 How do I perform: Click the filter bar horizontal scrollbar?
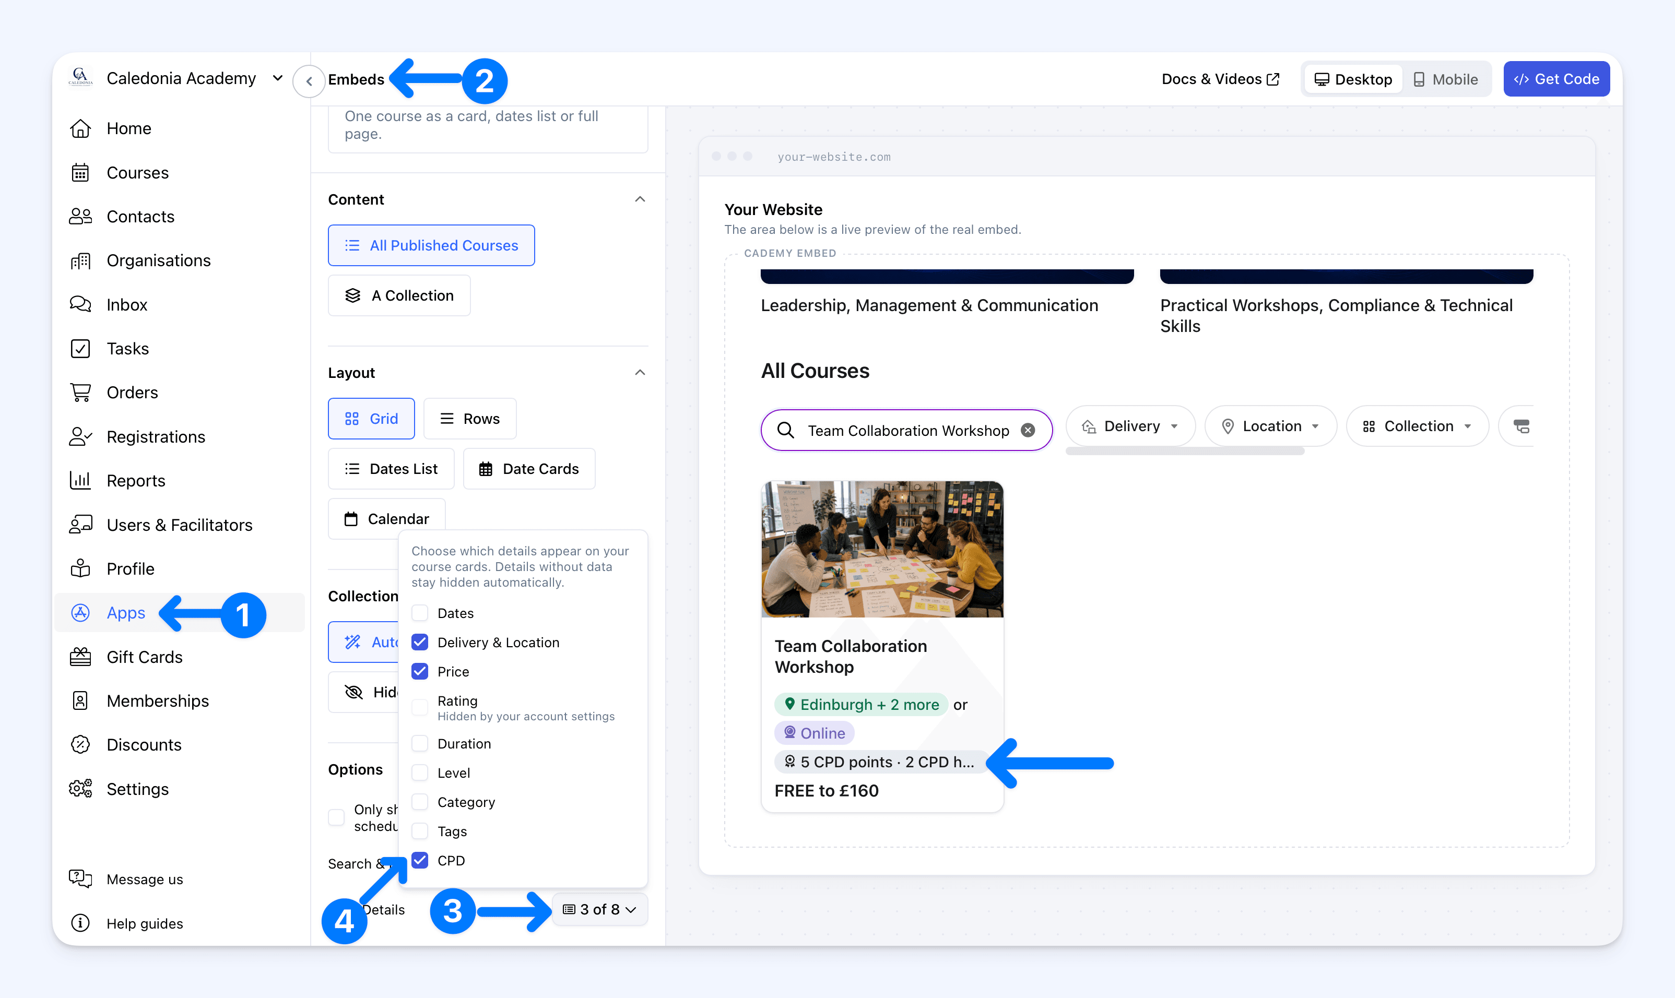(x=1185, y=452)
